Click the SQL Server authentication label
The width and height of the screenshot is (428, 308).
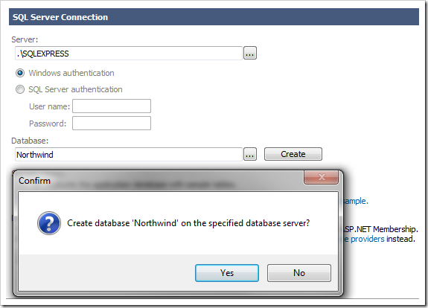pos(76,89)
